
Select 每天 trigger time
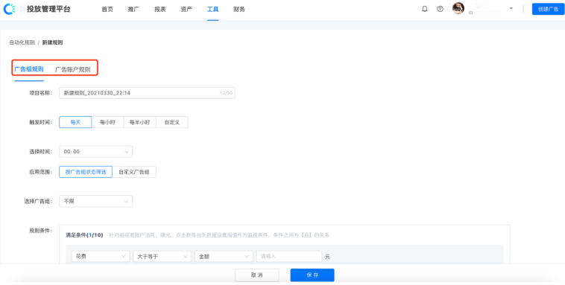pyautogui.click(x=75, y=122)
